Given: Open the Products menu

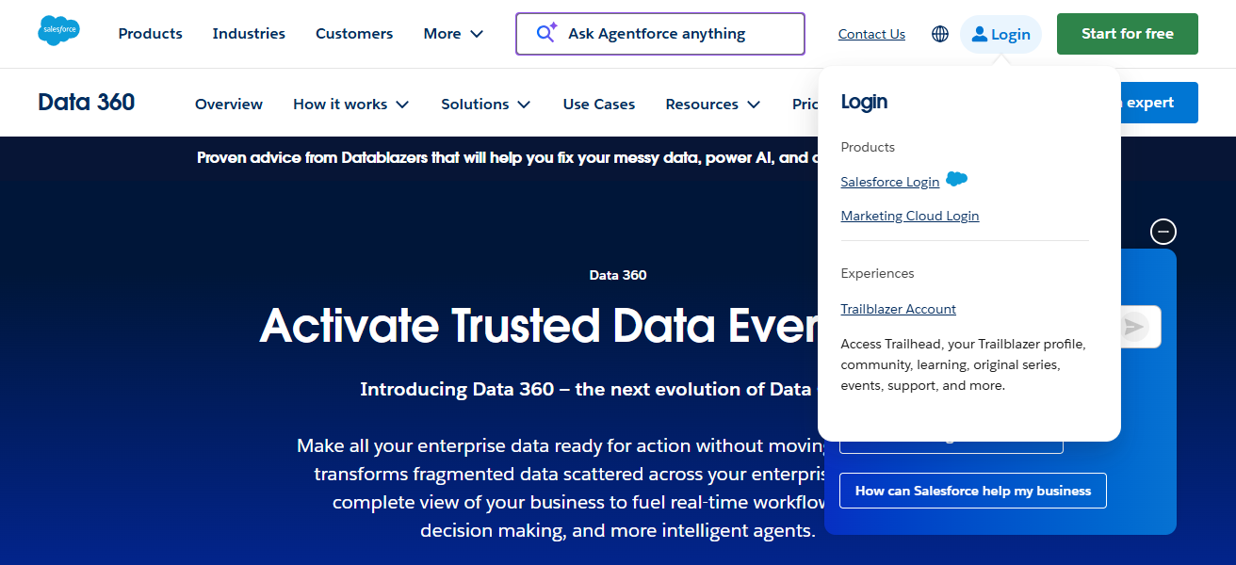Looking at the screenshot, I should coord(150,34).
